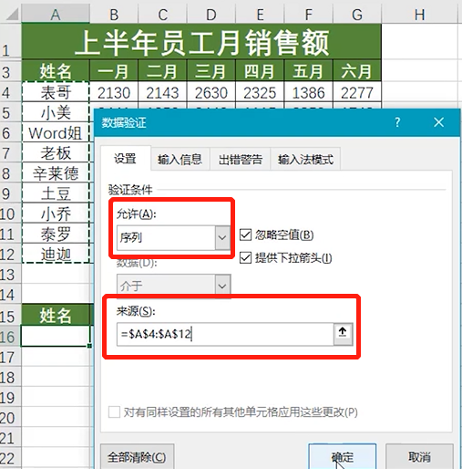
Task: Click the cell with value 2325
Action: [x=260, y=92]
